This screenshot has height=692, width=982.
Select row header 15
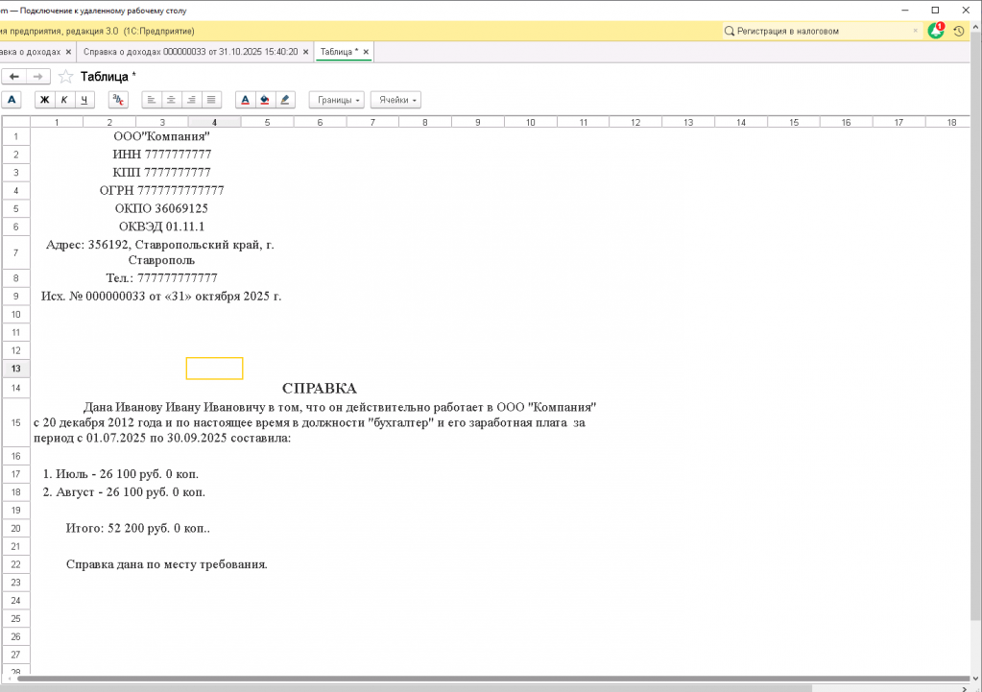[x=15, y=422]
